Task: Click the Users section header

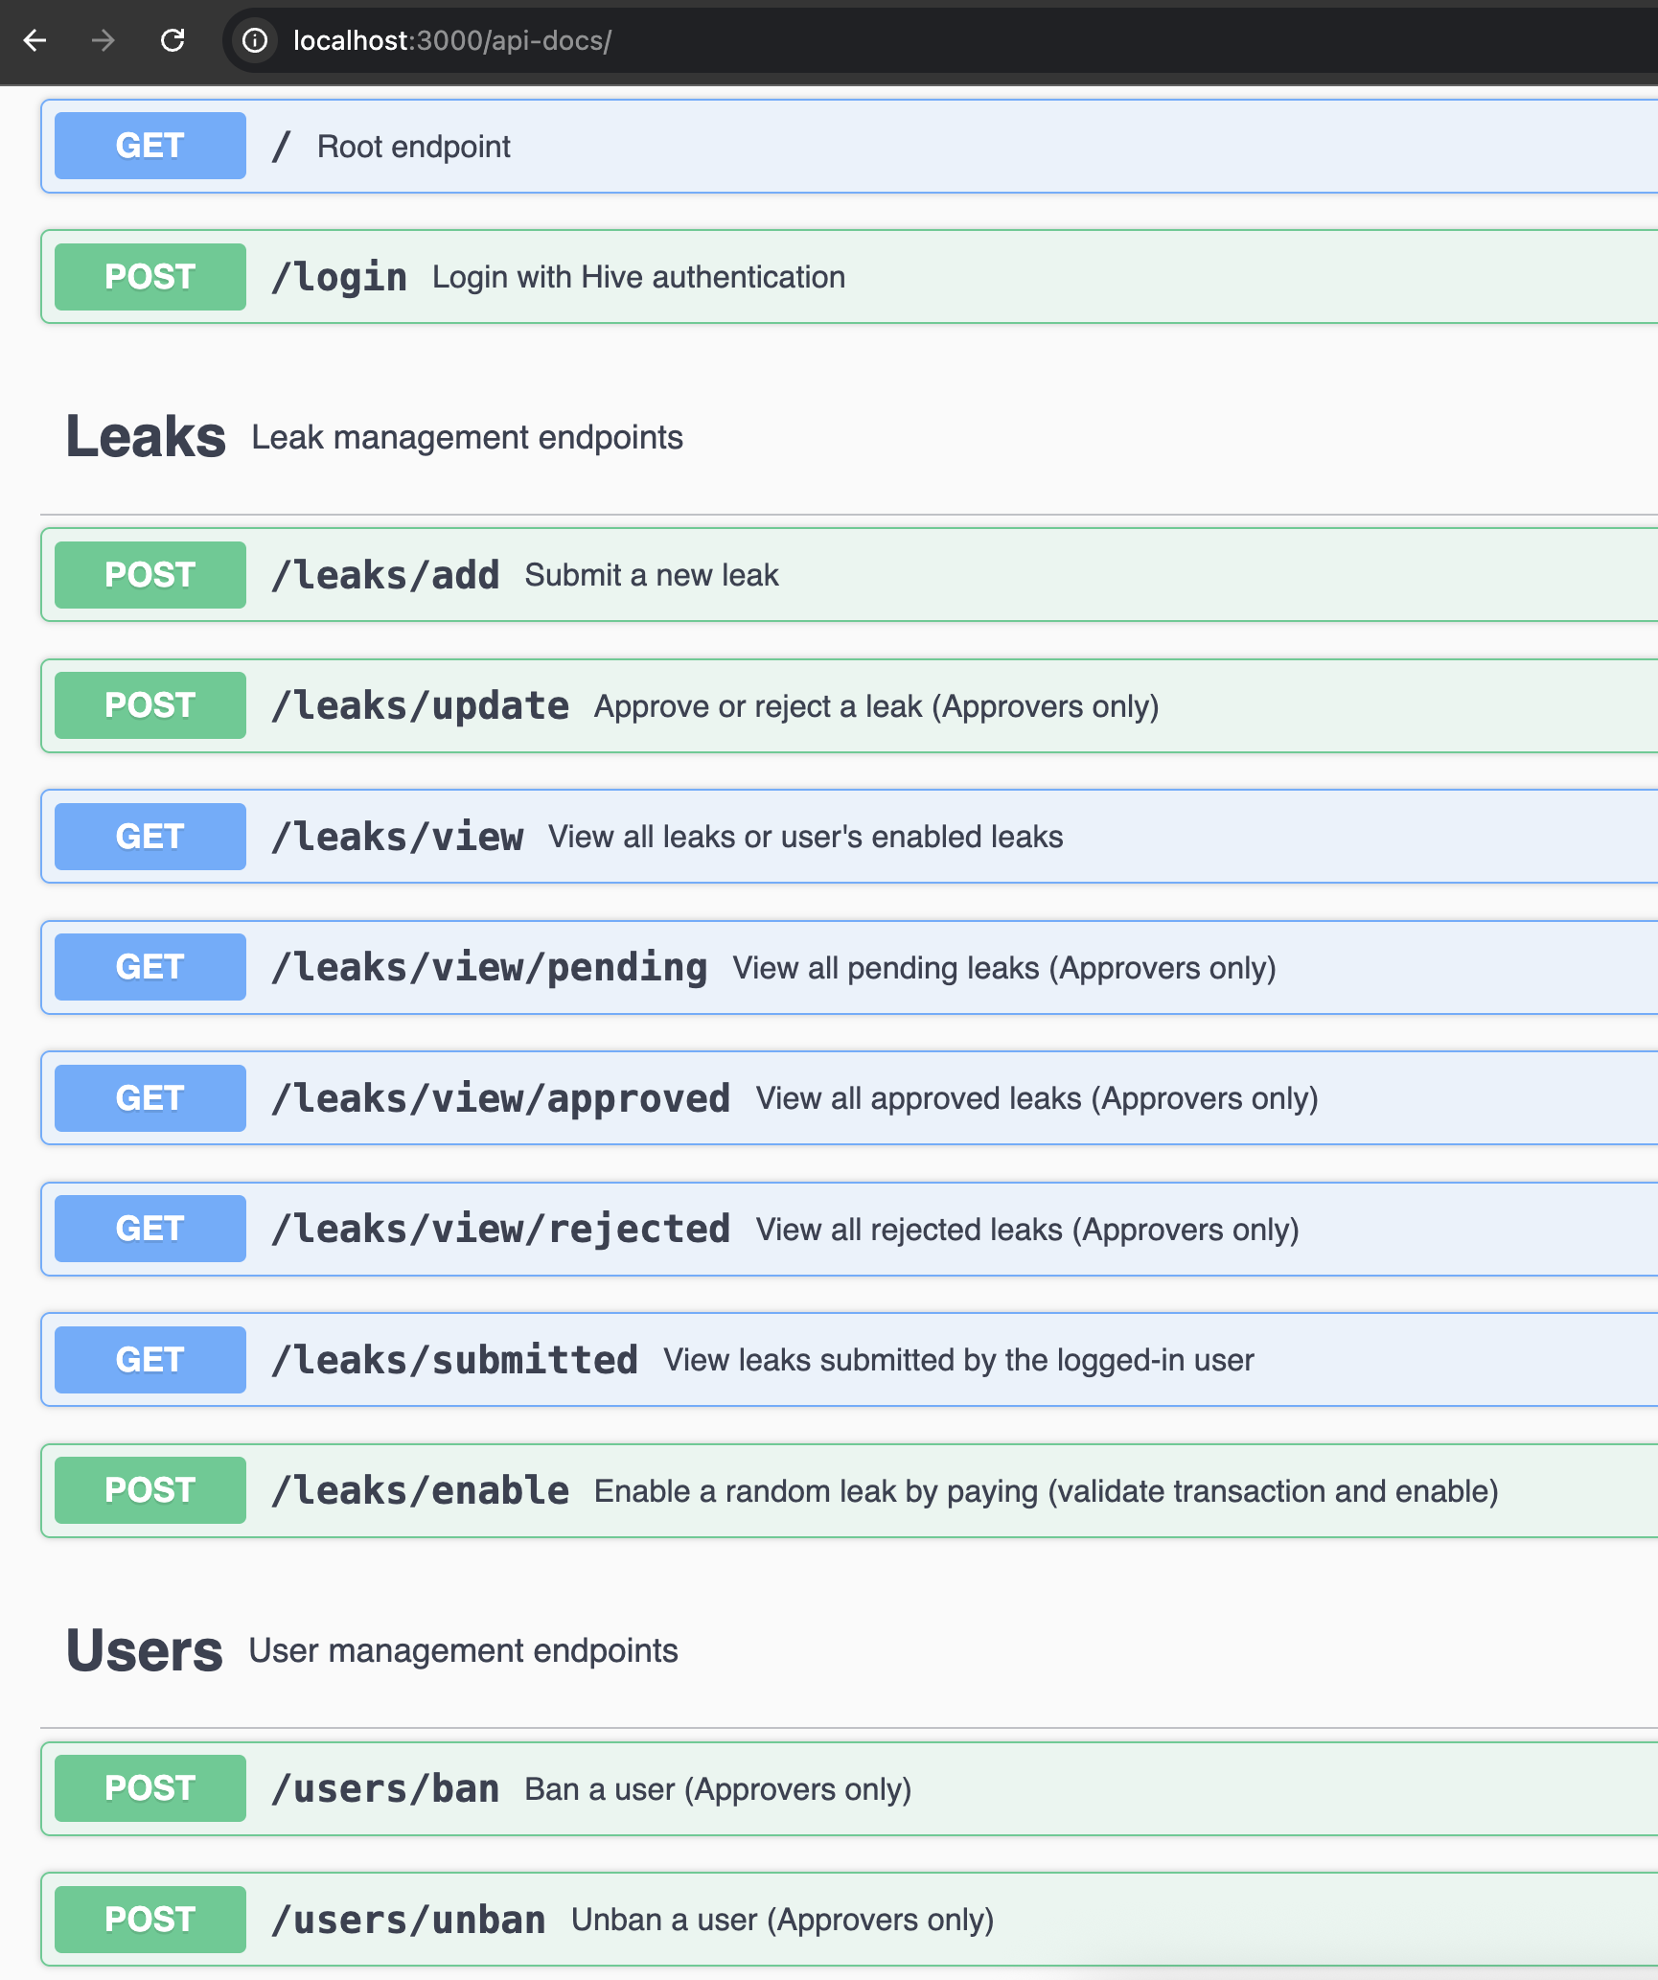Action: pyautogui.click(x=144, y=1649)
